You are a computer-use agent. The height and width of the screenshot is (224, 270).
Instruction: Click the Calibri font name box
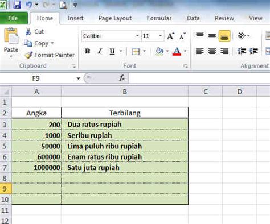(108, 36)
